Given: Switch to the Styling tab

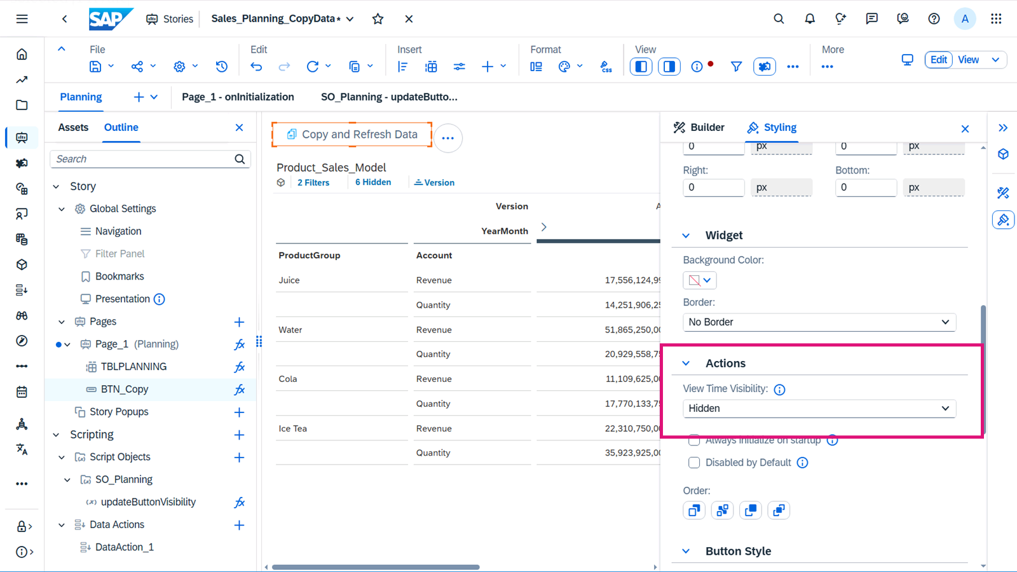Looking at the screenshot, I should 772,128.
